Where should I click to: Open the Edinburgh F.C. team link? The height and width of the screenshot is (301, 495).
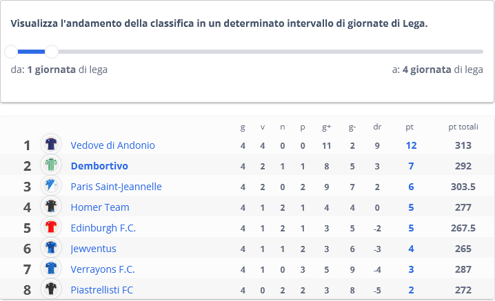[103, 228]
